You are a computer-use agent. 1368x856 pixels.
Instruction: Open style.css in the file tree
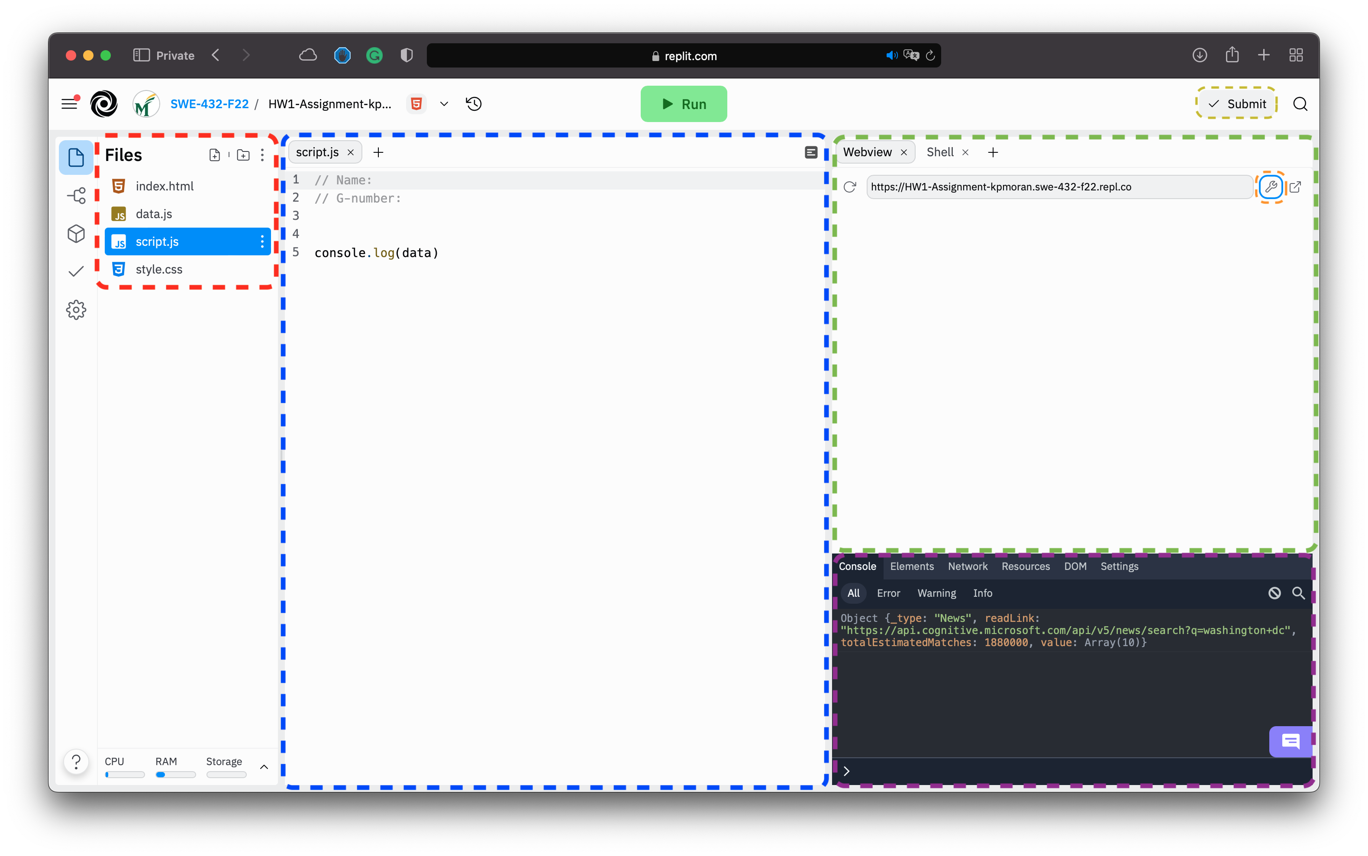click(x=187, y=270)
